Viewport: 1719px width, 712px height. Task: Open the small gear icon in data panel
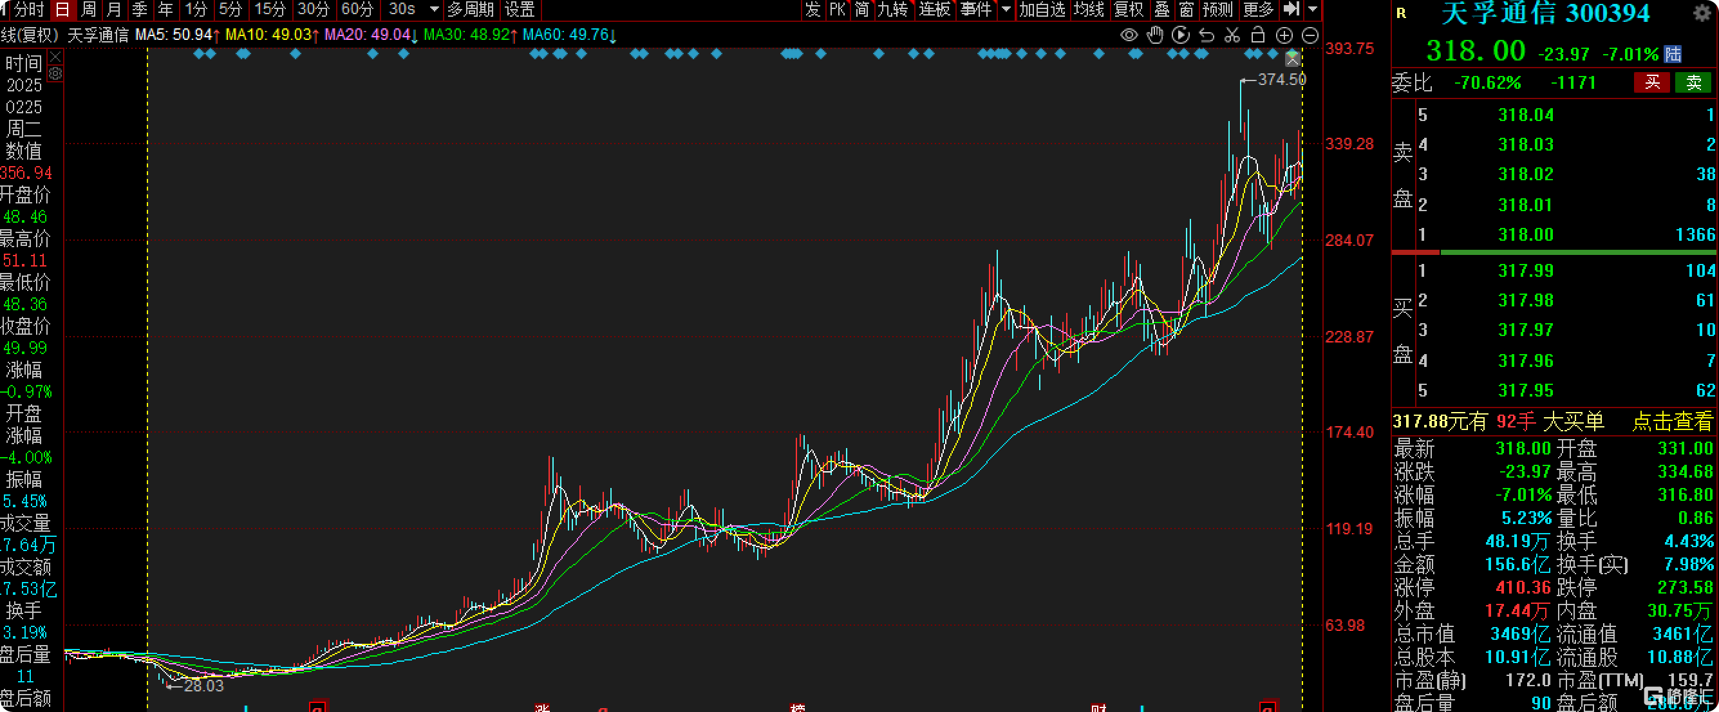[55, 74]
